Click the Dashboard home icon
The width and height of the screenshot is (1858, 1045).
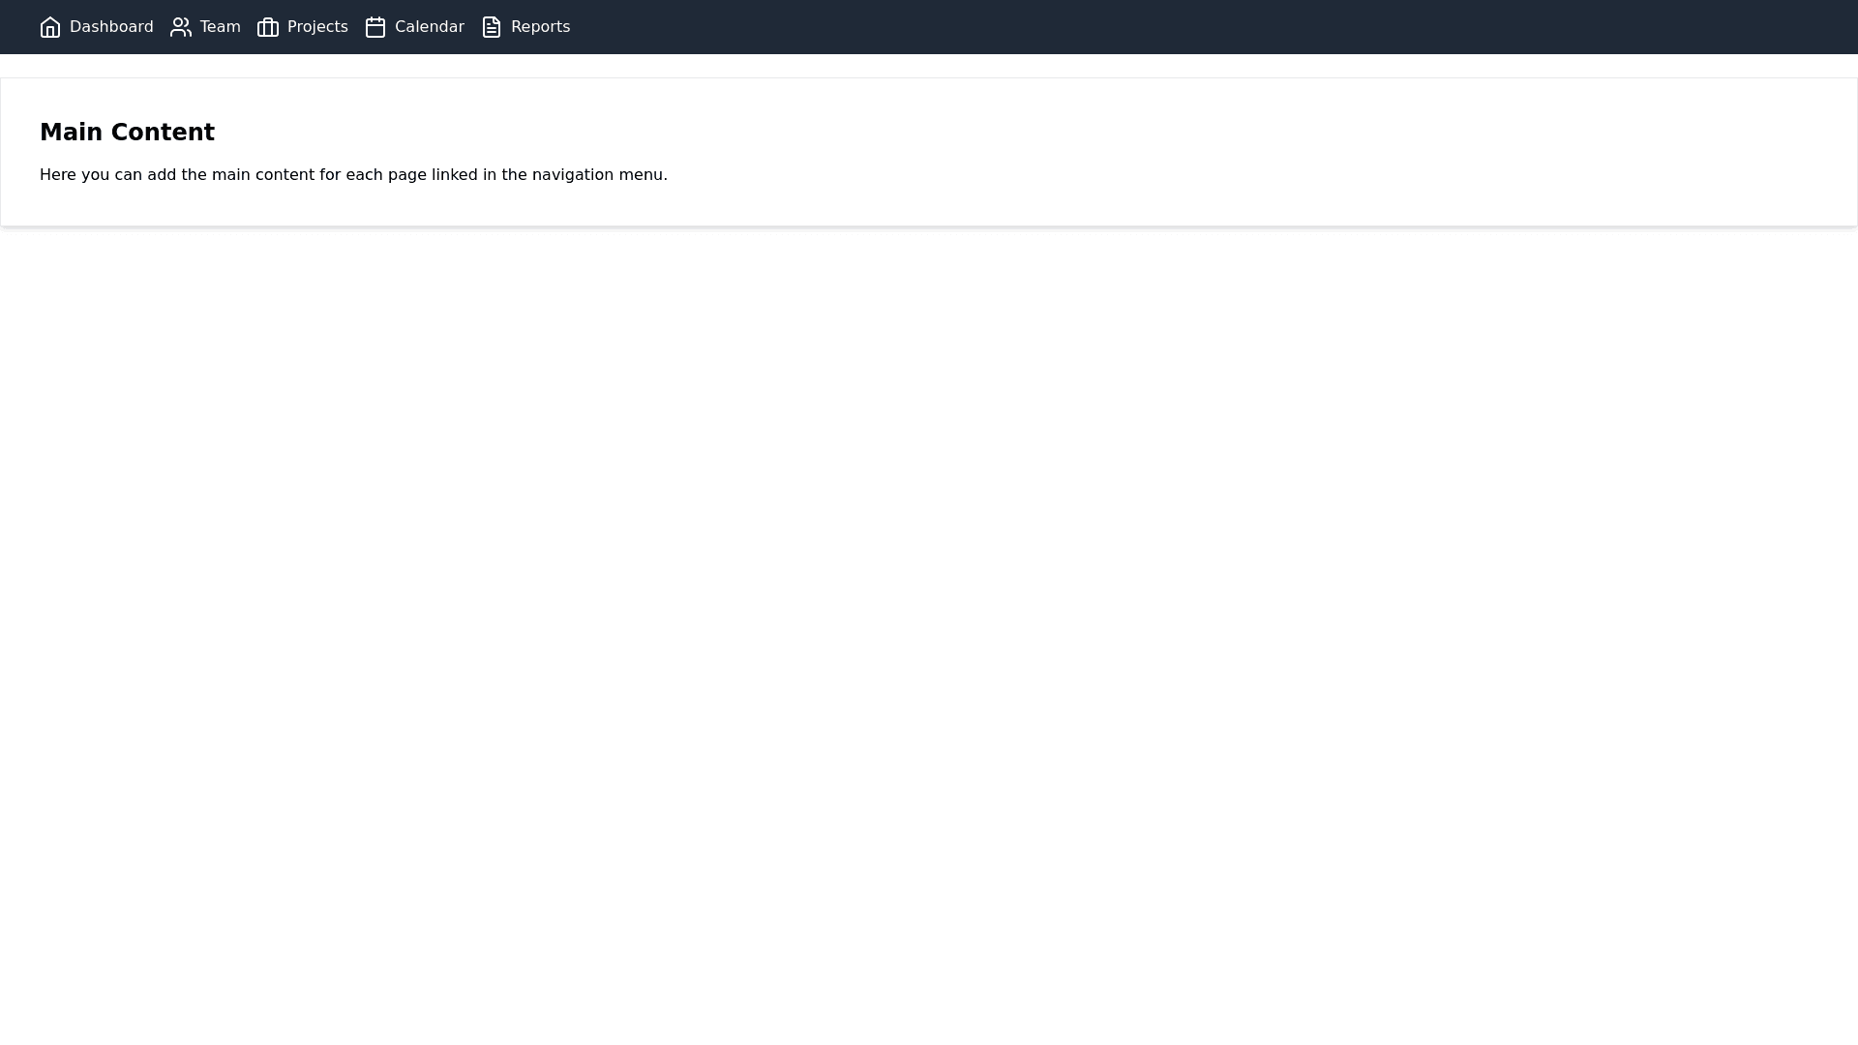point(50,27)
